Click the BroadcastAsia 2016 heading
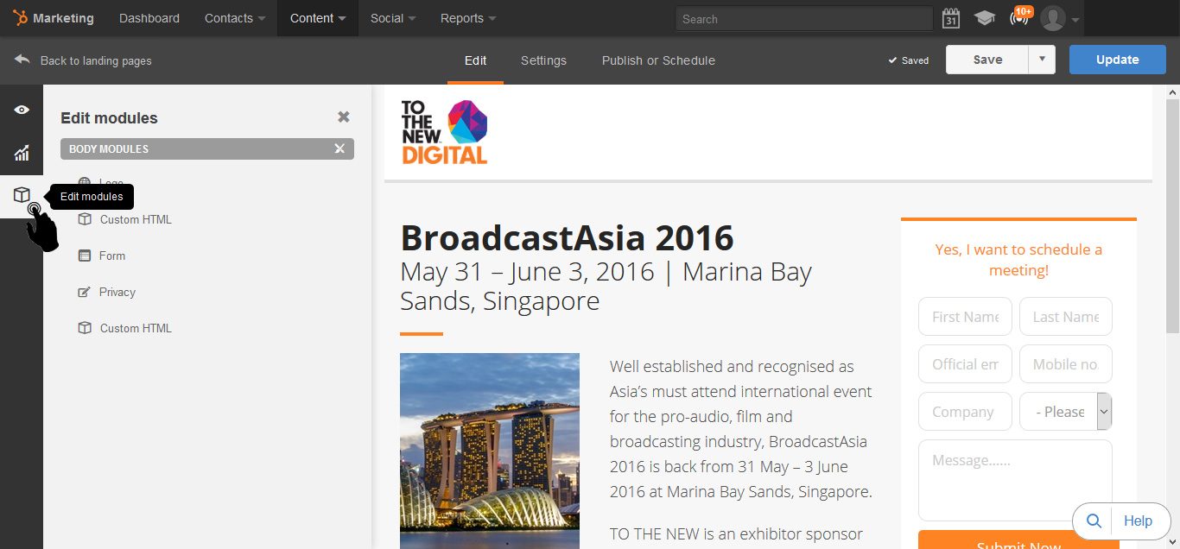 tap(567, 237)
